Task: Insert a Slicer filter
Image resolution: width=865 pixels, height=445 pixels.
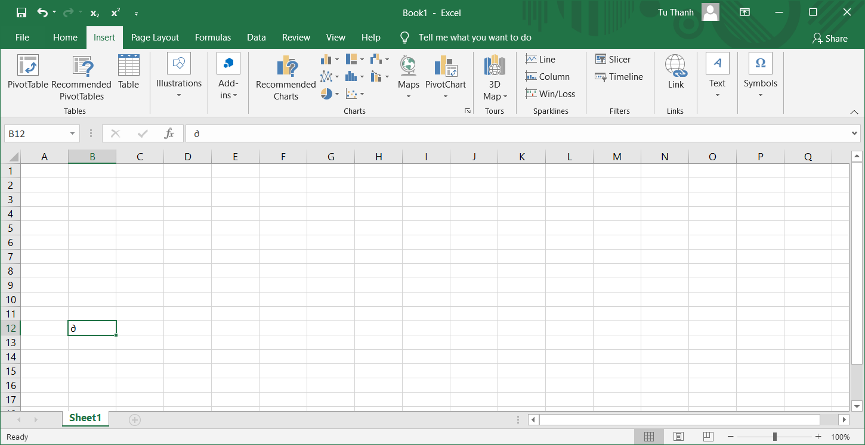Action: [613, 59]
